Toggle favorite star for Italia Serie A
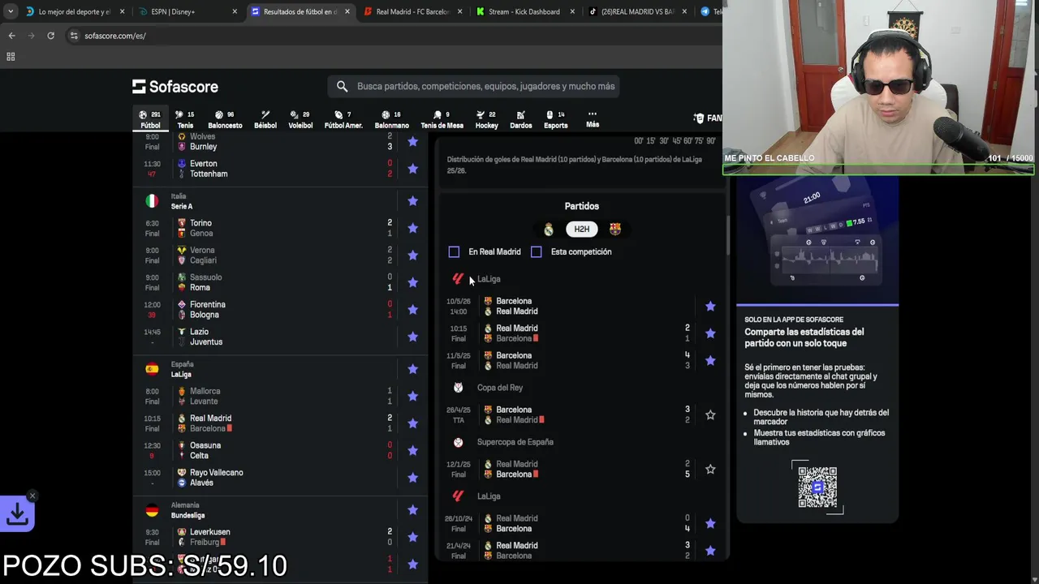Screen dimensions: 1039x584 [x=412, y=201]
